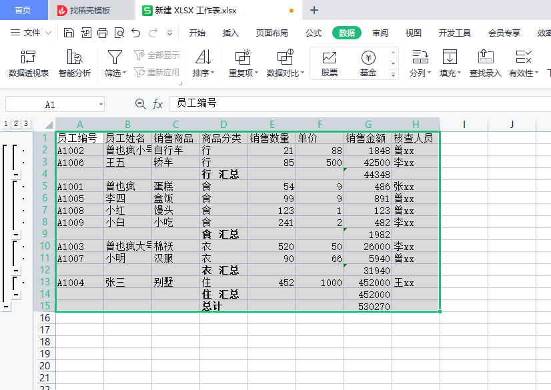Expand the 重复项 dropdown arrow

(257, 73)
